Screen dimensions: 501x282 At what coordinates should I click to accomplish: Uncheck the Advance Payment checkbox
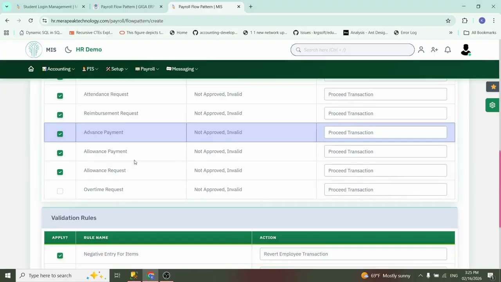coord(60,134)
